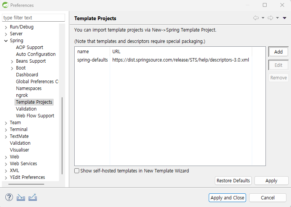This screenshot has width=291, height=207.
Task: Enable Show self-hosted templates checkbox
Action: click(x=77, y=171)
